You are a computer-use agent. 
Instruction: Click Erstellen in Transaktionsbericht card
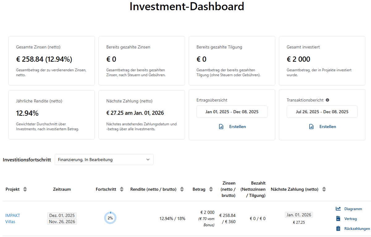click(327, 127)
